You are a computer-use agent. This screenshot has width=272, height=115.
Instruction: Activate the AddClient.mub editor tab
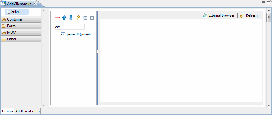19,4
